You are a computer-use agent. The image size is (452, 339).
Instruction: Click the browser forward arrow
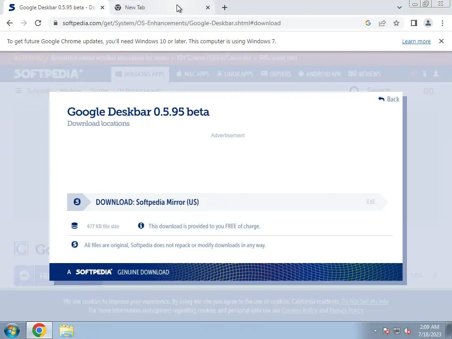24,23
